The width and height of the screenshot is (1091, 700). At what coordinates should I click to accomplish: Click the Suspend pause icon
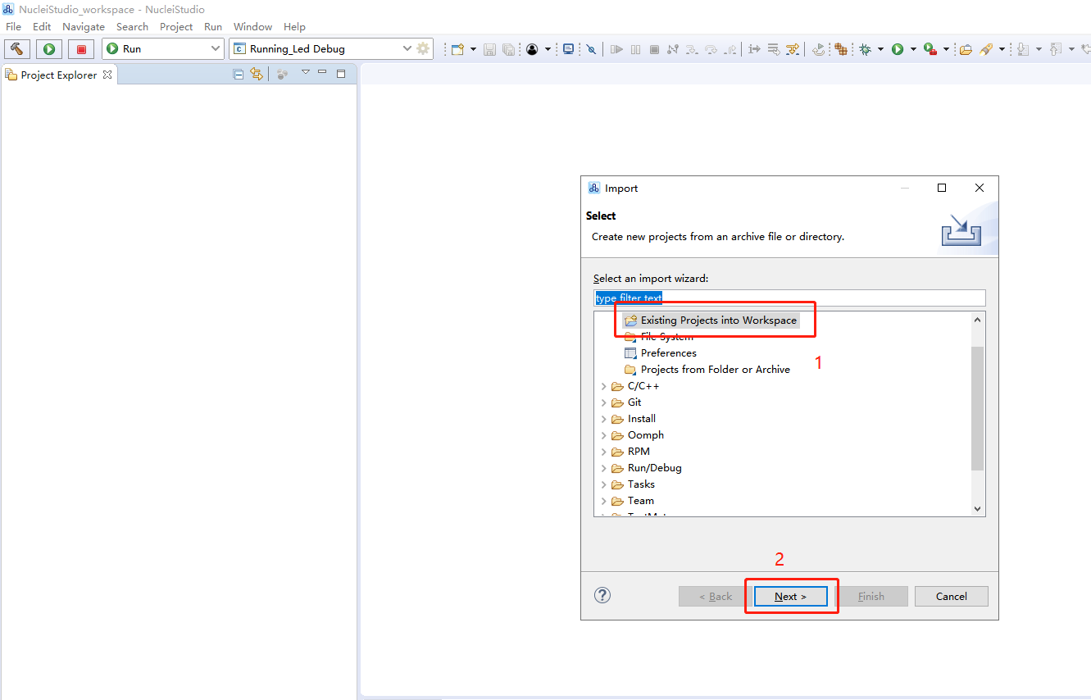click(636, 49)
